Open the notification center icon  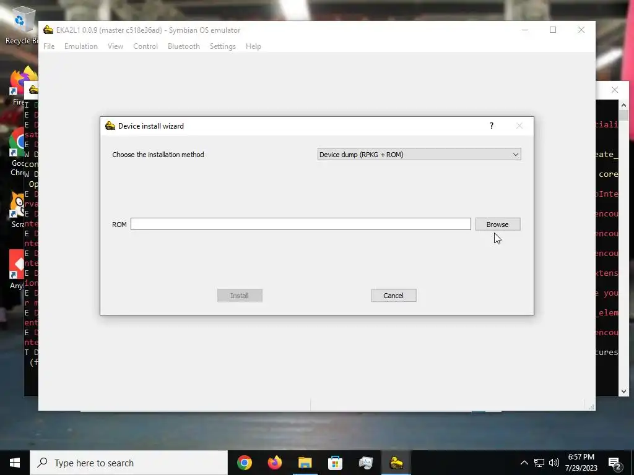point(615,463)
